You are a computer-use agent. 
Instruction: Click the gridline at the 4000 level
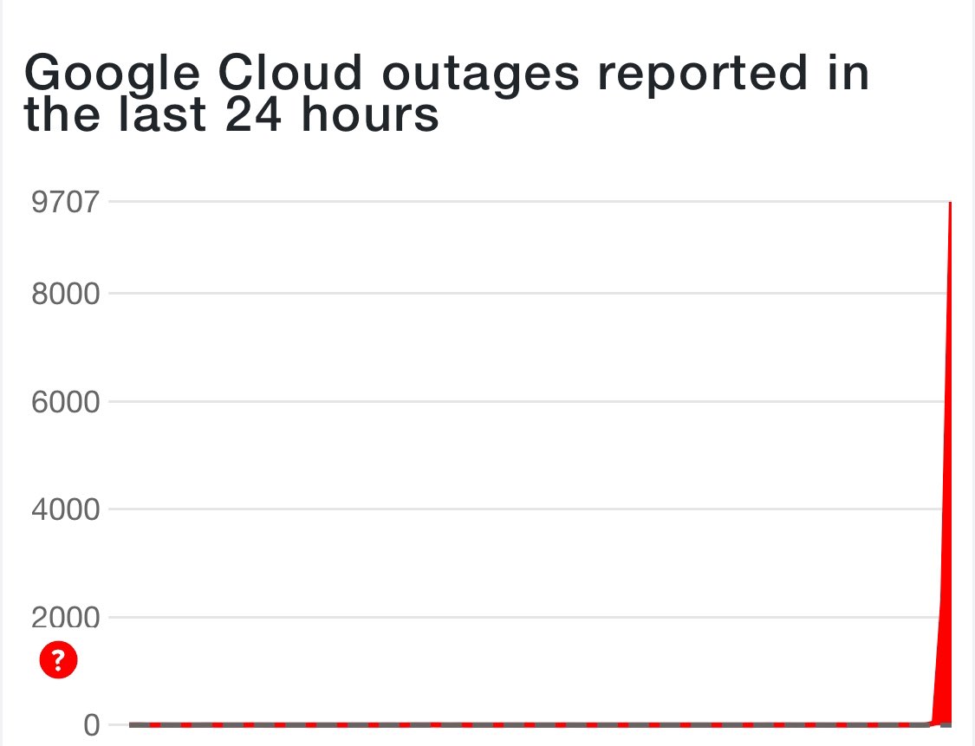coord(525,509)
